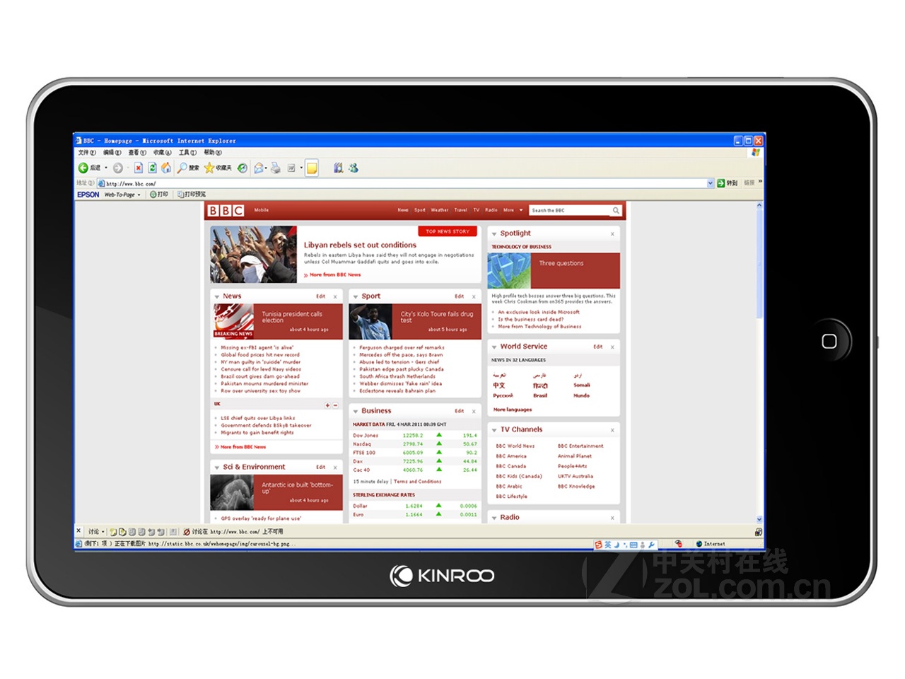The height and width of the screenshot is (679, 905).
Task: Open the 编辑 (Edit) menu
Action: [x=112, y=153]
